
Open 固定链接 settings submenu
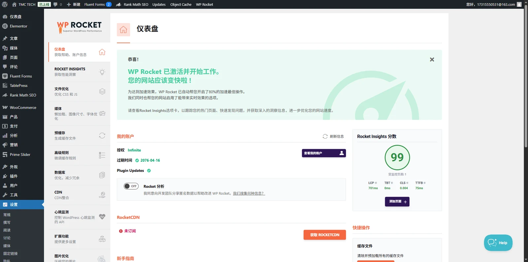[x=11, y=254]
